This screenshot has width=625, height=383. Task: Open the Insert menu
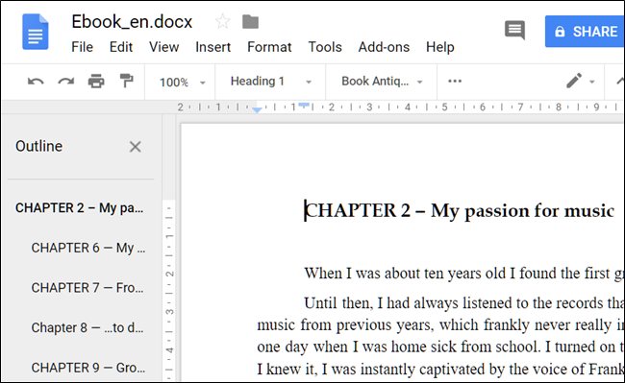(212, 47)
